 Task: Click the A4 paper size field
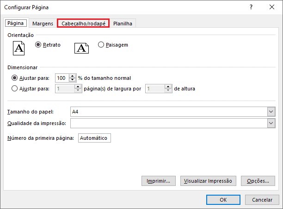pyautogui.click(x=169, y=112)
